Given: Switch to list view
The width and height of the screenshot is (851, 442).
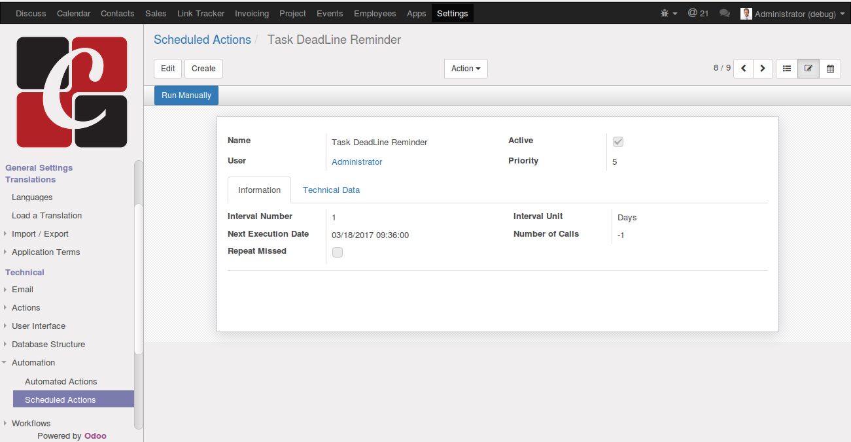Looking at the screenshot, I should [787, 69].
